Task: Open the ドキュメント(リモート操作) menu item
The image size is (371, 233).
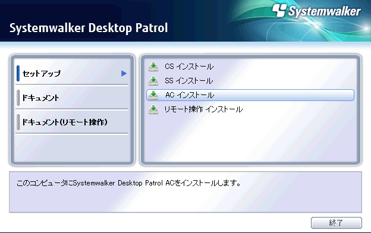Action: pyautogui.click(x=72, y=122)
